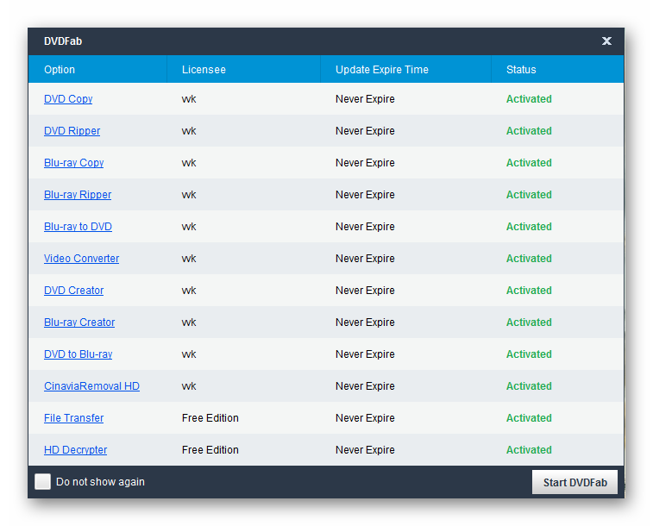Click Never Expire in DVD Copy row
Viewport: 653px width, 526px height.
click(x=365, y=99)
